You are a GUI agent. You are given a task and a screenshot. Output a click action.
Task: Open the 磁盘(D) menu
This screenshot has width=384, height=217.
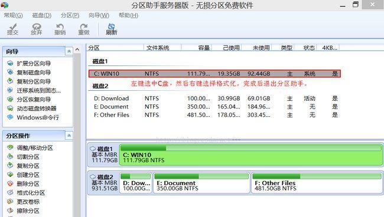click(41, 15)
